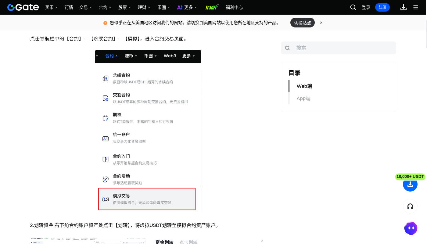Expand the 股票 dropdown menu

(x=124, y=7)
